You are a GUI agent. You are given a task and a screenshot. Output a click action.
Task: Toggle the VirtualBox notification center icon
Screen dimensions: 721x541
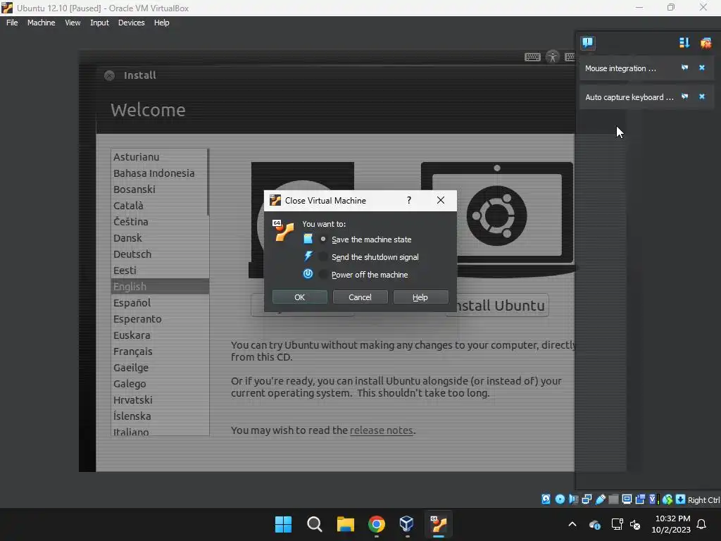[587, 43]
